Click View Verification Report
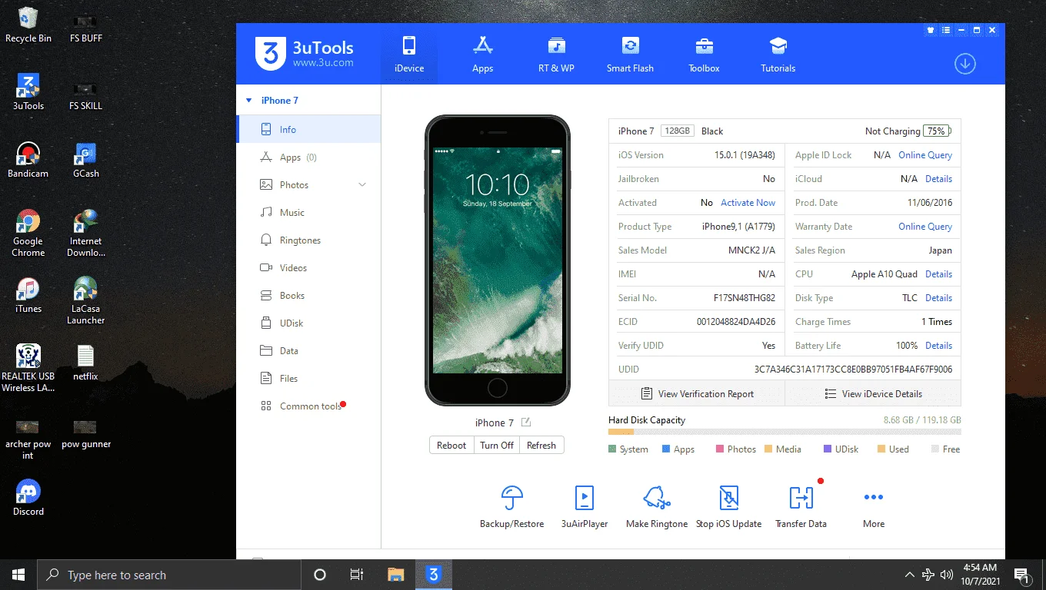The image size is (1046, 590). pyautogui.click(x=697, y=393)
